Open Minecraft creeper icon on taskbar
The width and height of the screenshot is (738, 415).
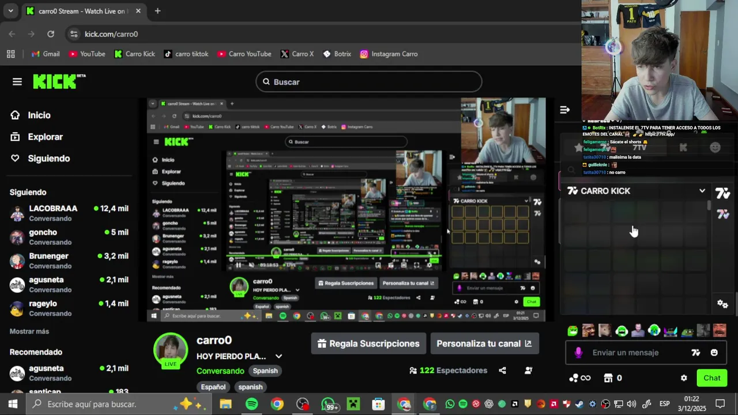(x=353, y=404)
